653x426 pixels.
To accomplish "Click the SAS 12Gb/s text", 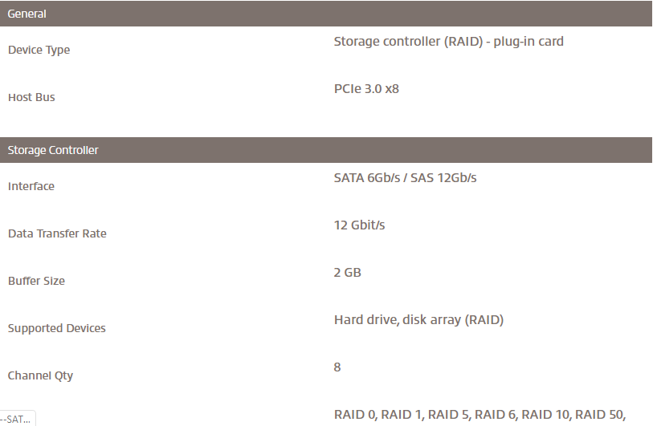I will pyautogui.click(x=443, y=177).
